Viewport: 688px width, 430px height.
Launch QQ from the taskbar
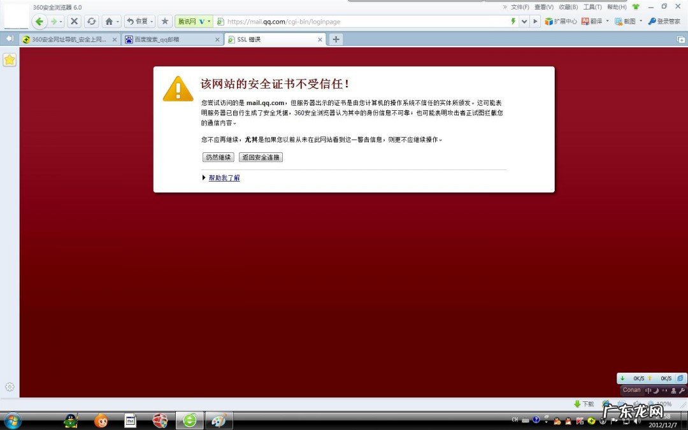coord(70,420)
